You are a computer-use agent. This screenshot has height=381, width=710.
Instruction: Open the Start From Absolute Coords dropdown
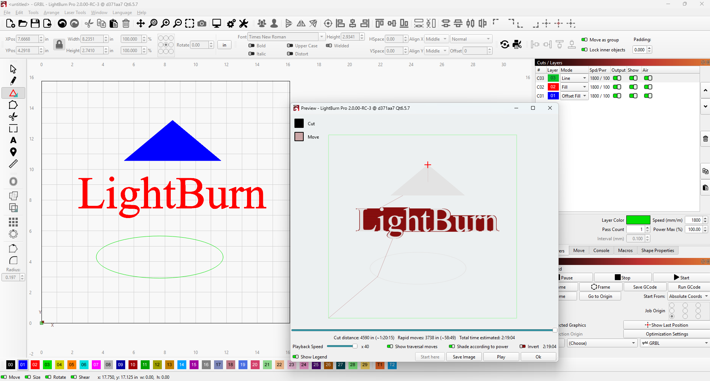[x=687, y=296]
